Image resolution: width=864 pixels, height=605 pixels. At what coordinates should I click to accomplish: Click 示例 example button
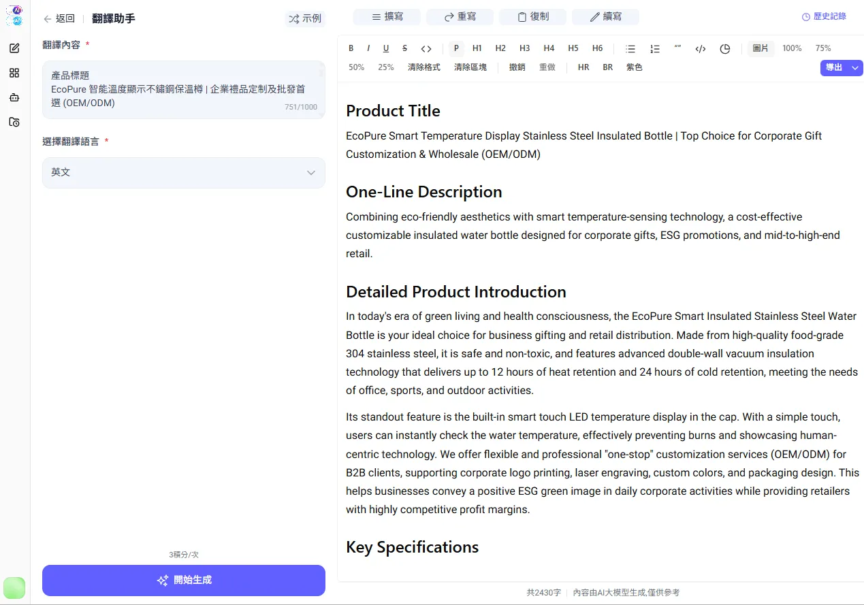click(305, 19)
